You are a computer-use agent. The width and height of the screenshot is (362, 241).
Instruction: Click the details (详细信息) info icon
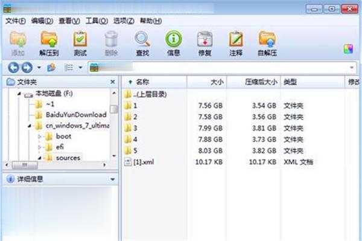(10, 179)
